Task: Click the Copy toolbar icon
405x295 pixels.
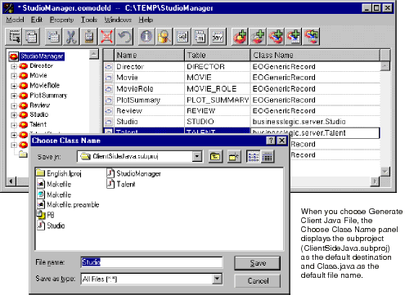Action: point(53,36)
